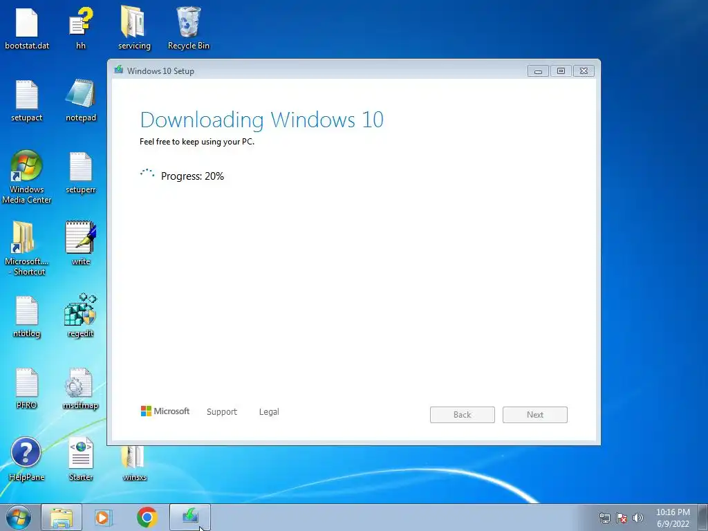Click the Progress: 20% text
This screenshot has height=531, width=708.
click(192, 176)
